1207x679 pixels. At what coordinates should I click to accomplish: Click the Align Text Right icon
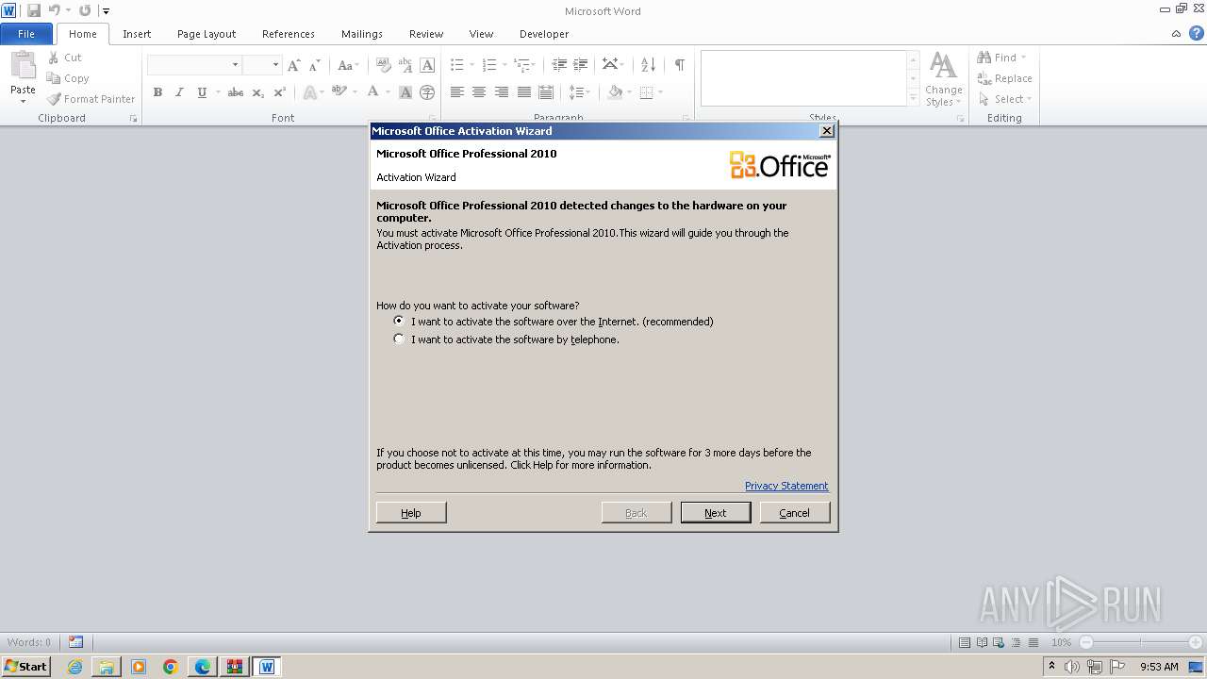502,92
